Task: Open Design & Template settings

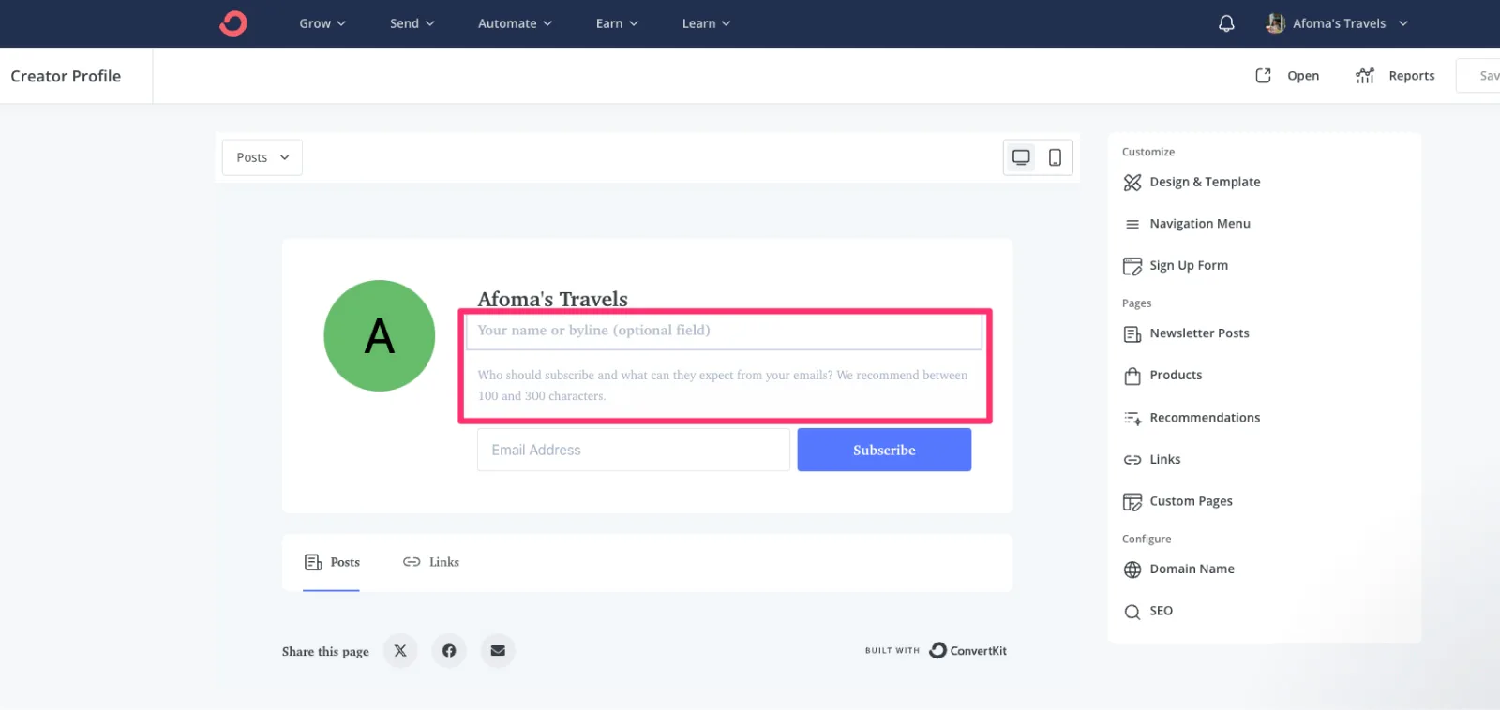Action: (1204, 182)
